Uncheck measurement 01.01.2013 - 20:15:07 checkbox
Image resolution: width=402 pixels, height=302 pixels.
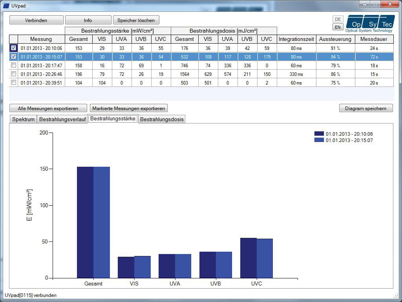[14, 57]
